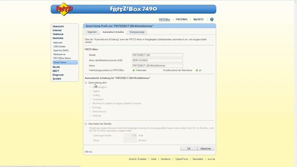Click the 'FRITZ!-Aktor' section heading
Image resolution: width=297 pixels, height=167 pixels.
pos(91,50)
